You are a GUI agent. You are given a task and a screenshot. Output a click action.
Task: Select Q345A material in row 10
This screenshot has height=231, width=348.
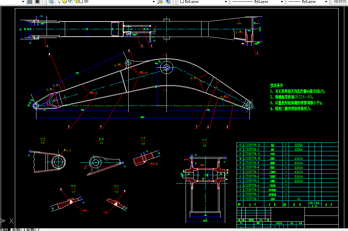(299, 158)
